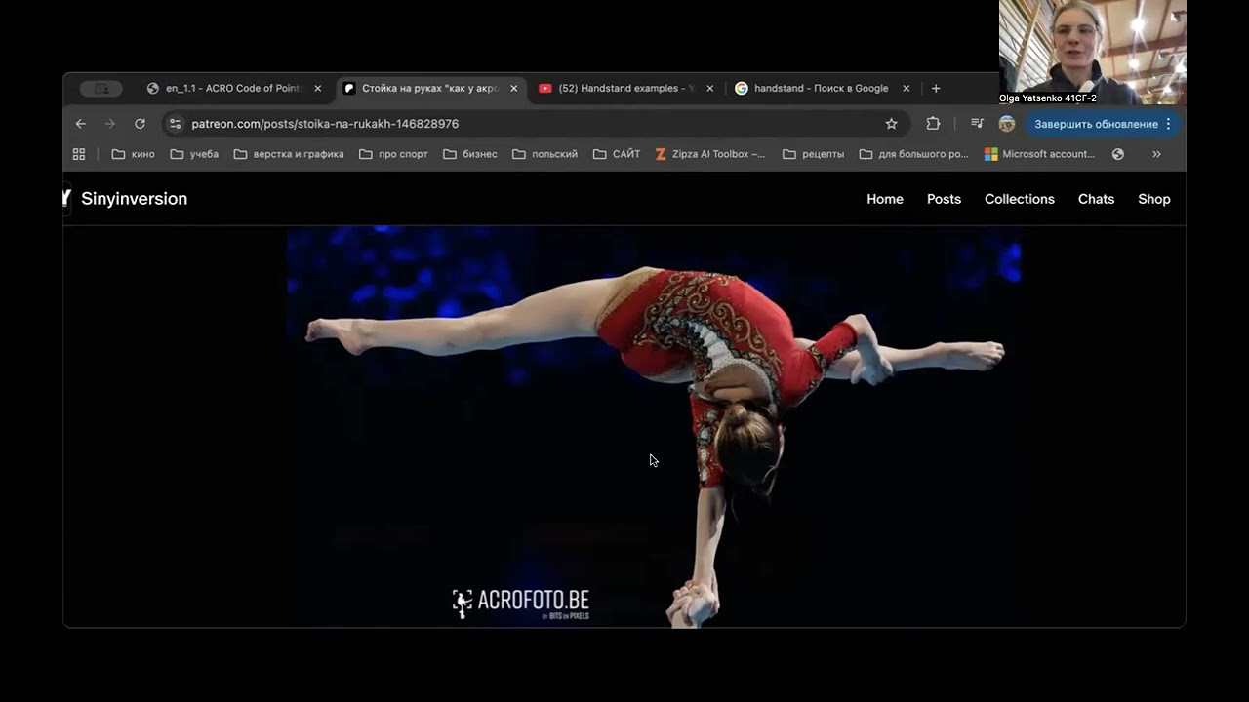Click the gymnast handstand photo

[654, 427]
